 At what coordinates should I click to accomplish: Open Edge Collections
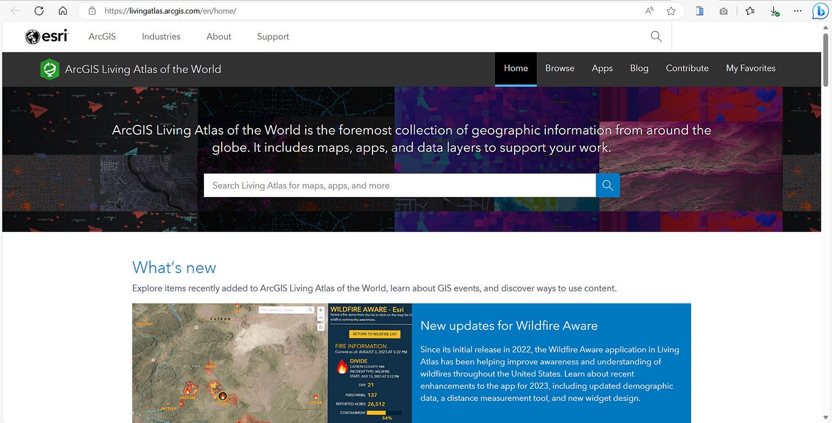pos(750,10)
